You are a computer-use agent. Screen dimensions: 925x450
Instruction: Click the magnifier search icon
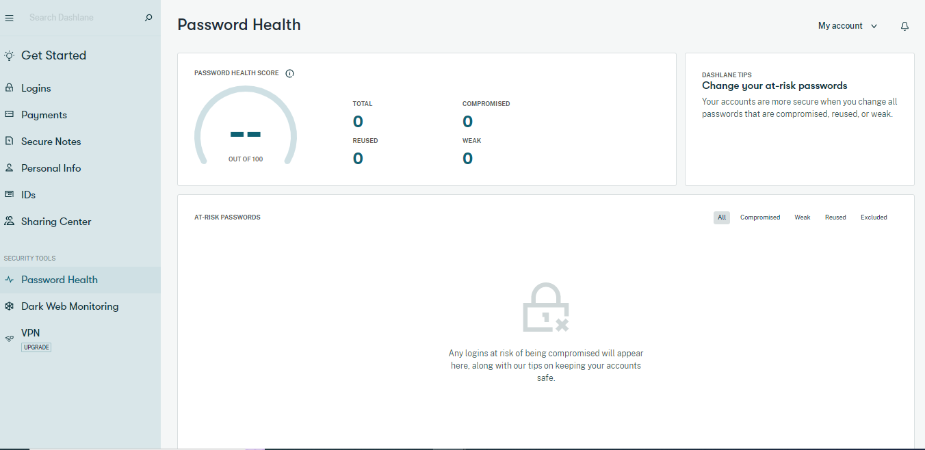[148, 17]
